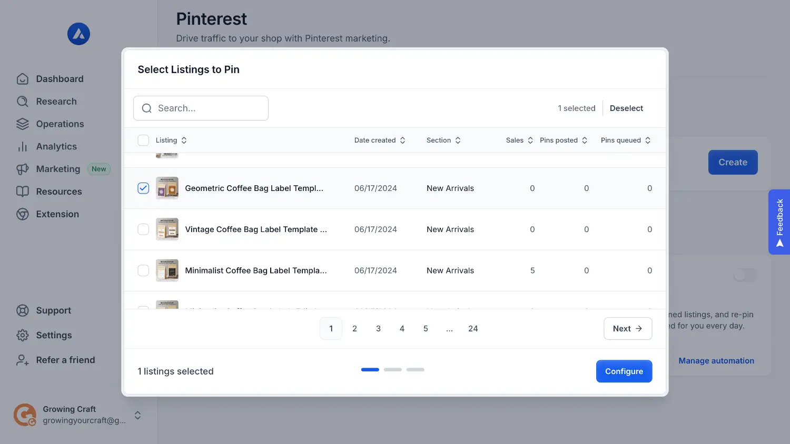Image resolution: width=790 pixels, height=444 pixels.
Task: Open Vintage Coffee Bag Label thumbnail
Action: coord(167,229)
